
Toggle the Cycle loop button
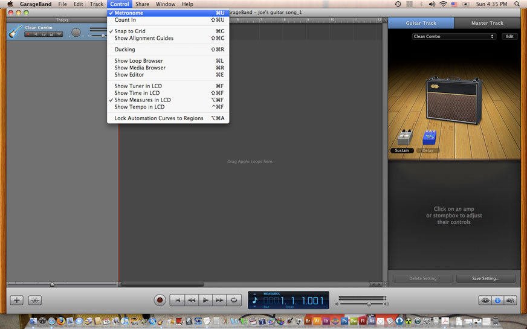pos(234,300)
